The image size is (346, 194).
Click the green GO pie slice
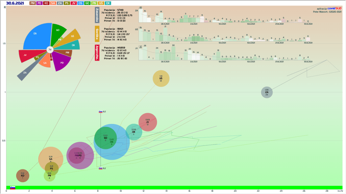[57, 30]
